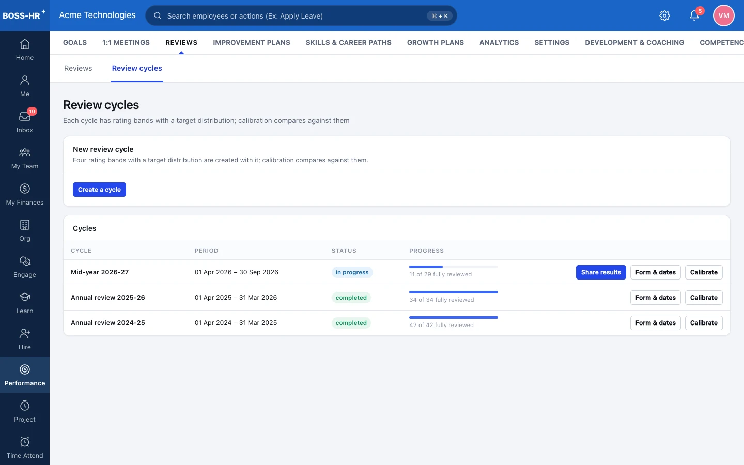The width and height of the screenshot is (744, 465).
Task: Share results for Mid-year 2026-27
Action: pyautogui.click(x=601, y=272)
